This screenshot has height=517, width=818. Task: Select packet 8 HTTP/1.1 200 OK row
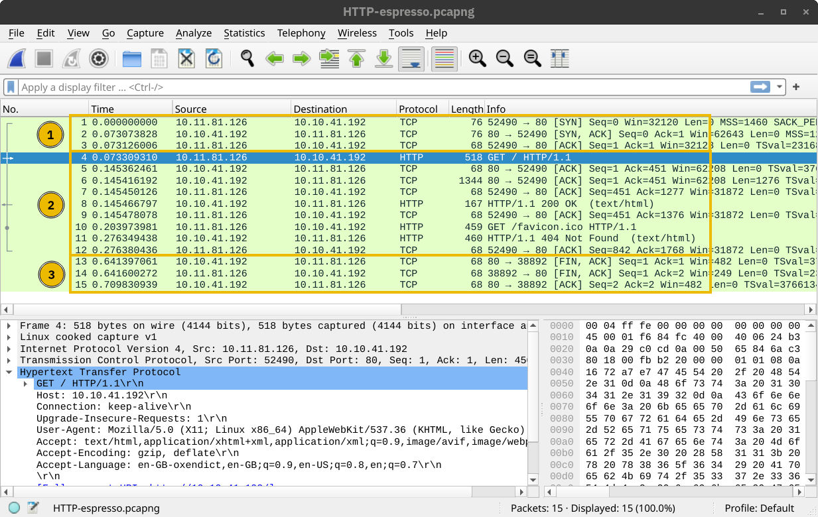click(x=265, y=203)
